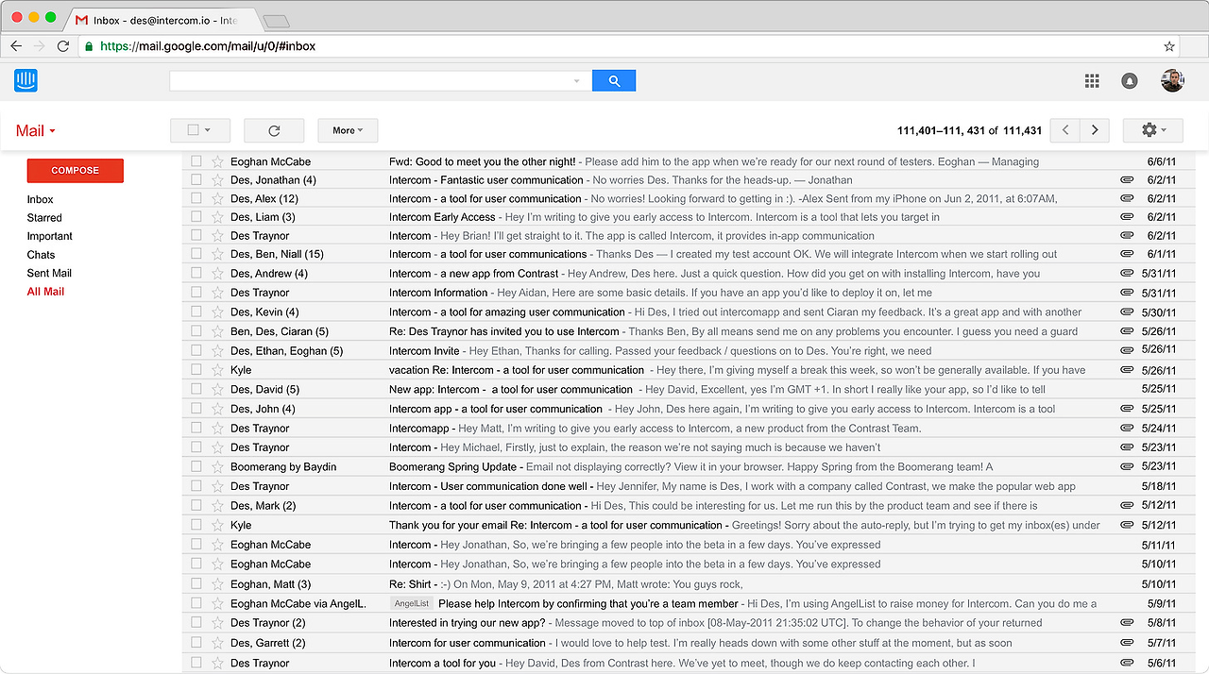
Task: Open the Sent Mail folder
Action: pyautogui.click(x=49, y=273)
